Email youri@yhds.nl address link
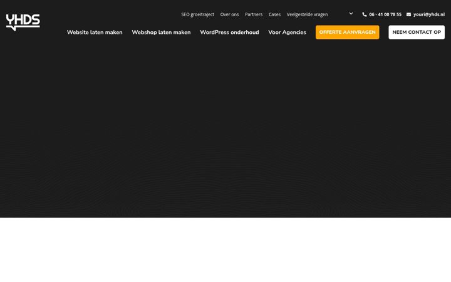451x282 pixels. (429, 14)
